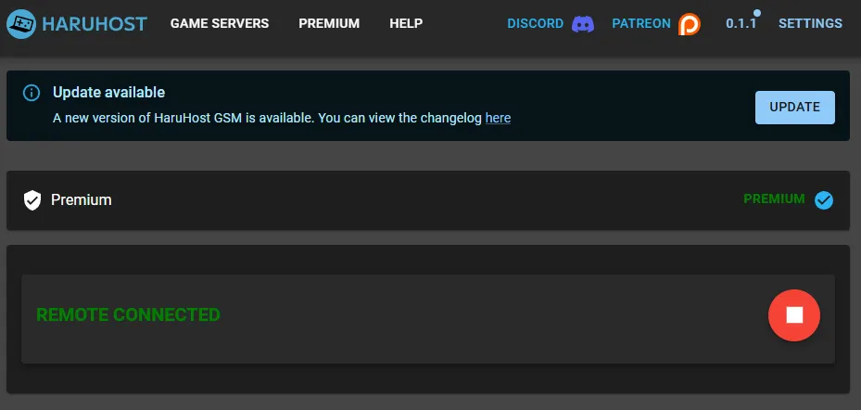The height and width of the screenshot is (410, 861).
Task: Follow the Discord text link
Action: tap(536, 23)
